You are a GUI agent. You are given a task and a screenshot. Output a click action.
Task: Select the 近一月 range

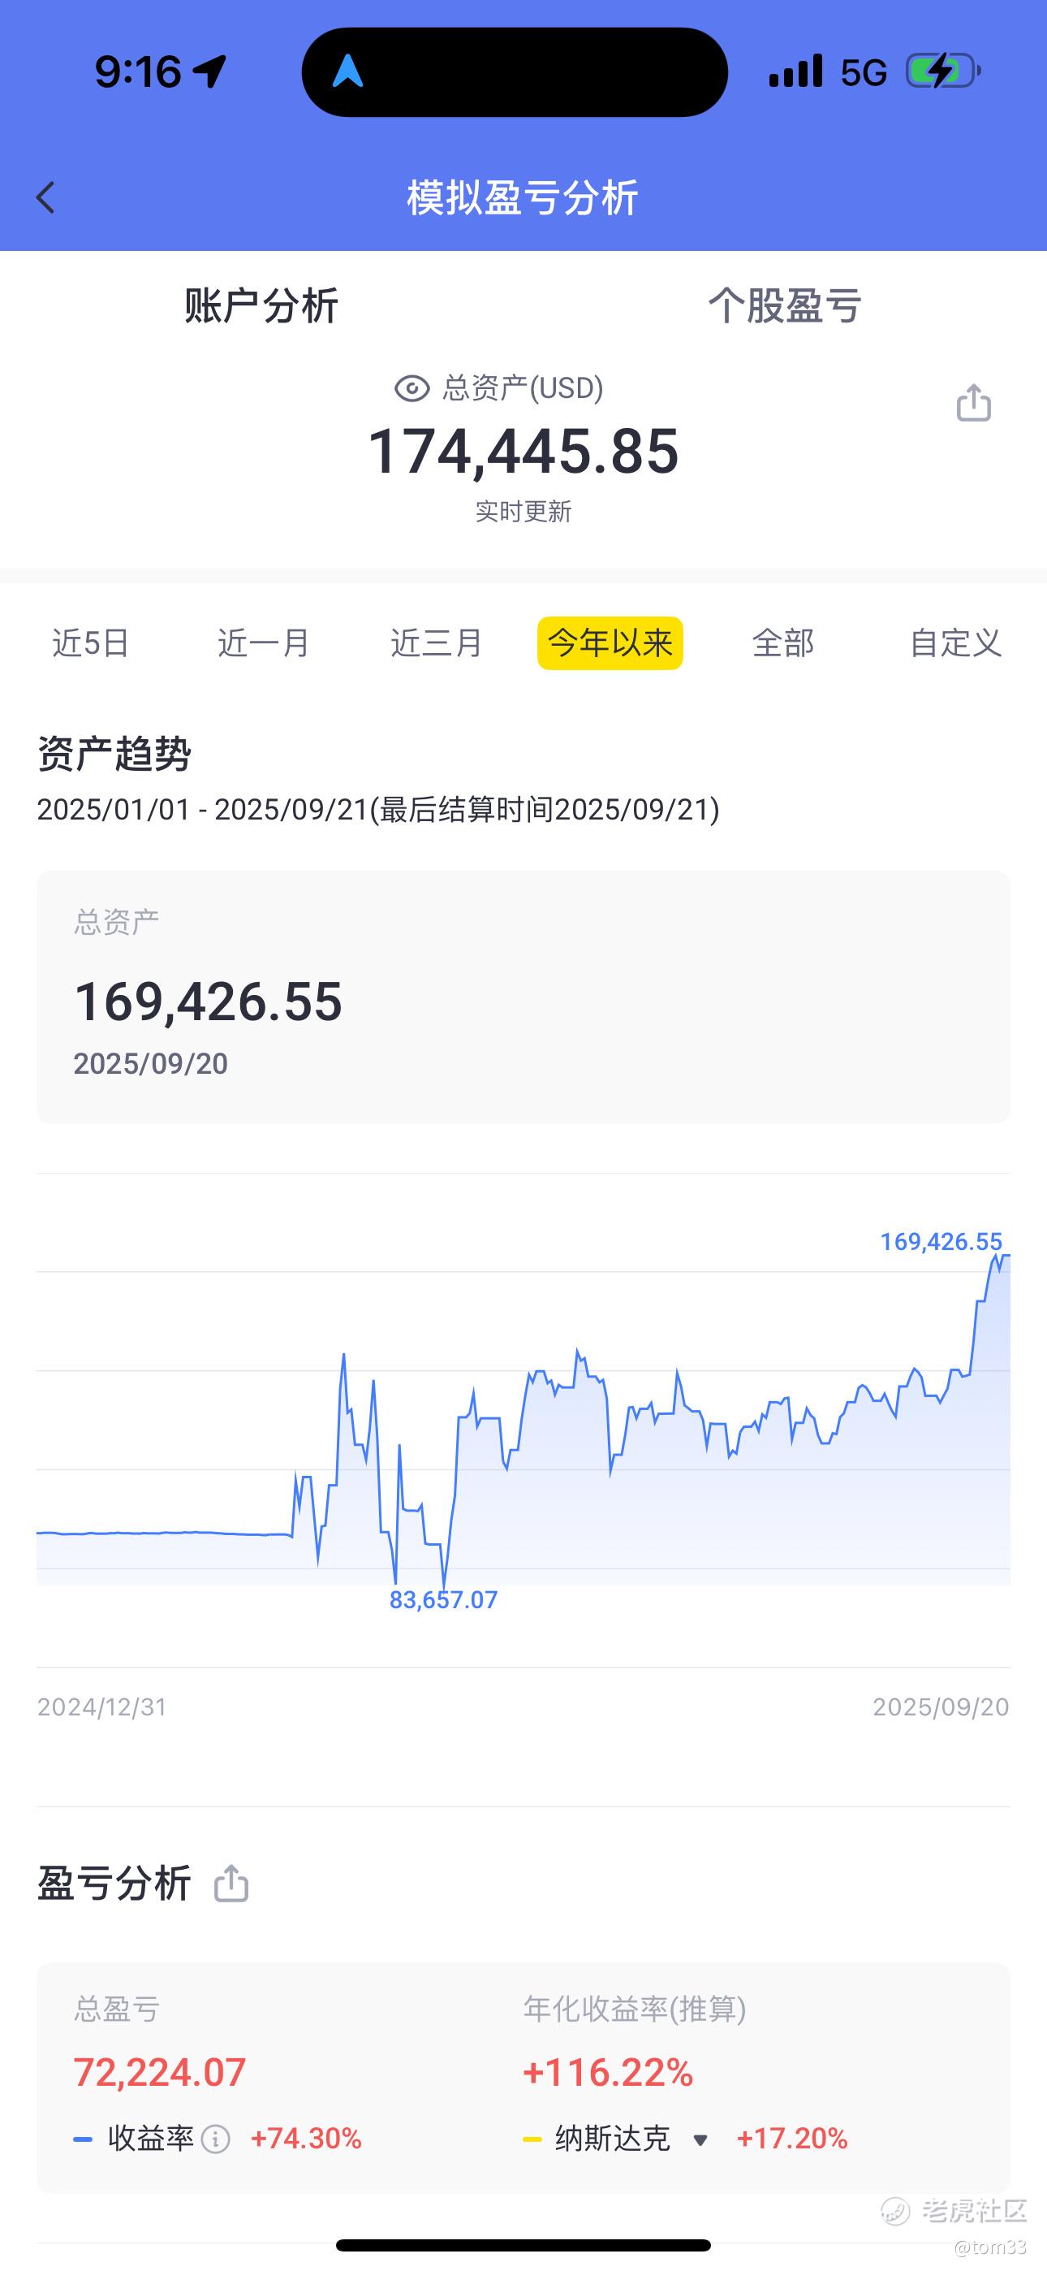[264, 642]
